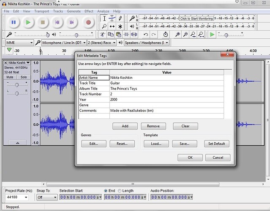The height and width of the screenshot is (211, 270).
Task: Click the Sync-Lock tracks clock icon
Action: pos(166,35)
